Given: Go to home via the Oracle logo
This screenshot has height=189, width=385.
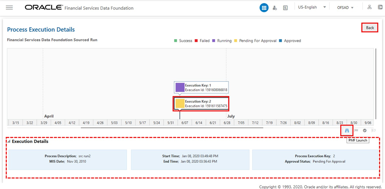Looking at the screenshot, I should (x=44, y=8).
